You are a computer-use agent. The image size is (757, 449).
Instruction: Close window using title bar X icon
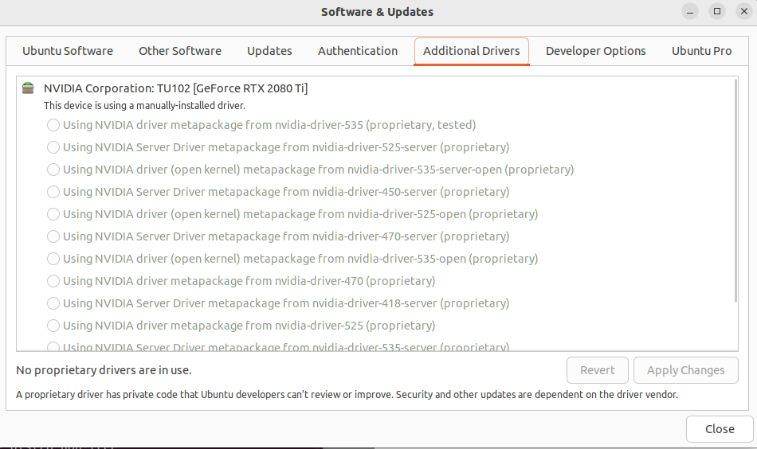click(744, 12)
